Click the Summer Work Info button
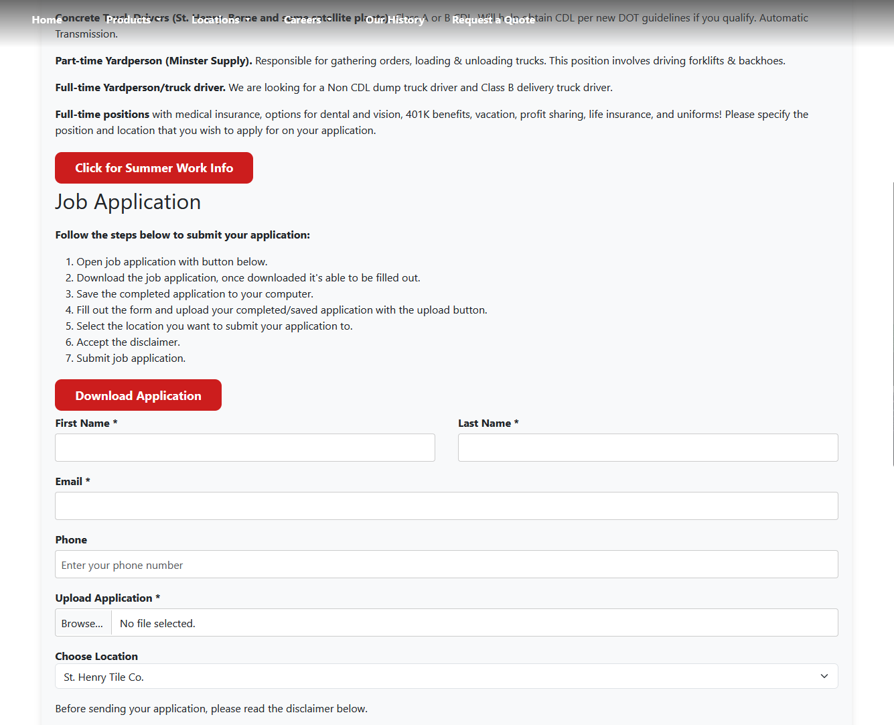The height and width of the screenshot is (725, 894). (x=154, y=168)
